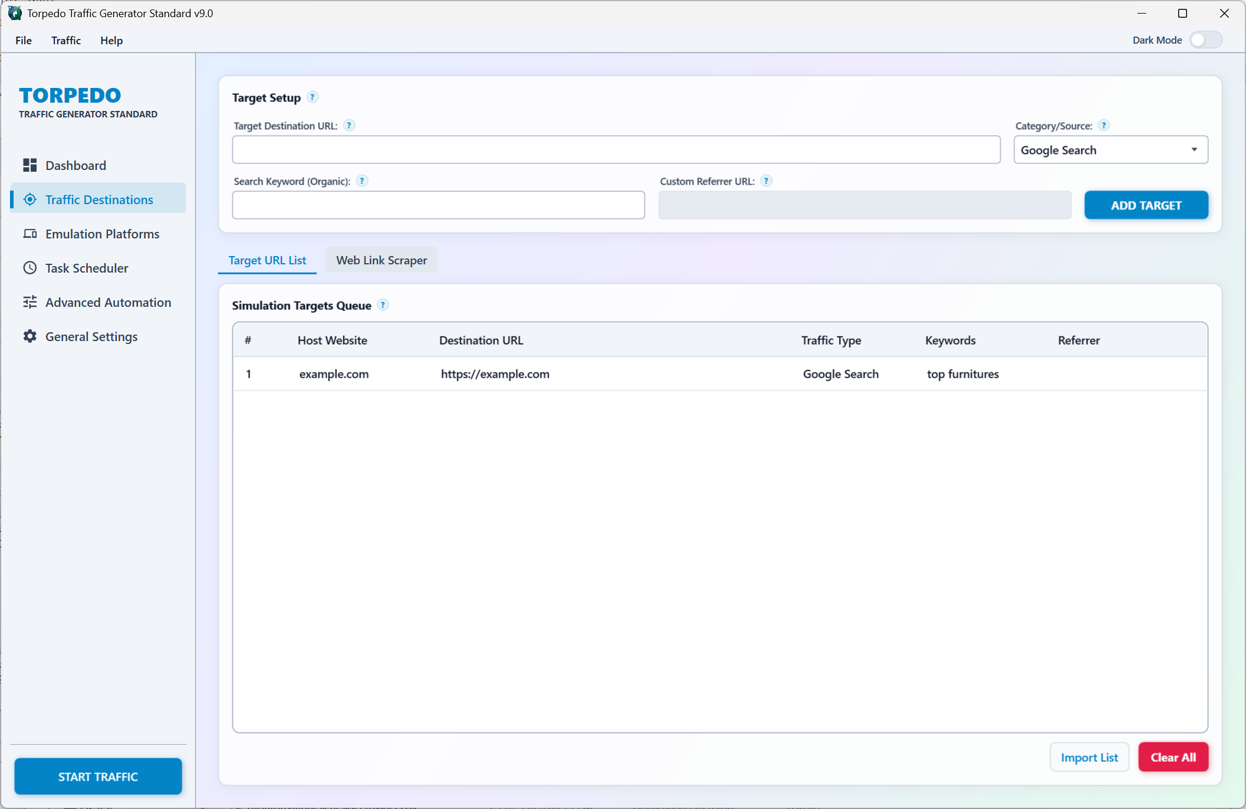Open Dashboard from the sidebar
Image resolution: width=1246 pixels, height=809 pixels.
[x=98, y=165]
